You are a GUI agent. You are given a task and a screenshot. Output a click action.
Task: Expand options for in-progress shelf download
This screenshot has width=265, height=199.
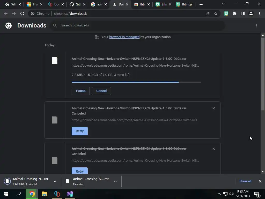click(x=55, y=181)
